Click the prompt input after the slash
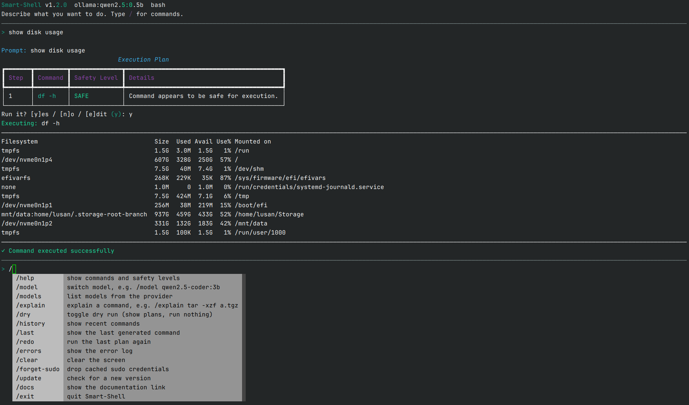689x405 pixels. pyautogui.click(x=14, y=269)
